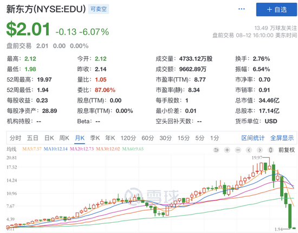Click the 市销率 value 0.91

264,90
